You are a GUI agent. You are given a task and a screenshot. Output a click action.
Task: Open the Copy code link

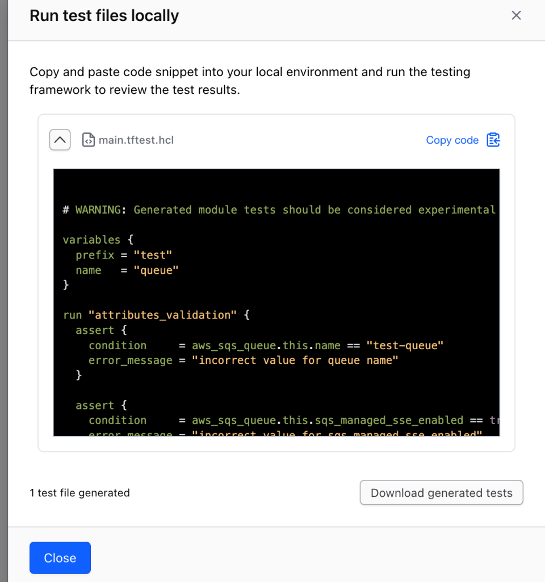point(452,140)
